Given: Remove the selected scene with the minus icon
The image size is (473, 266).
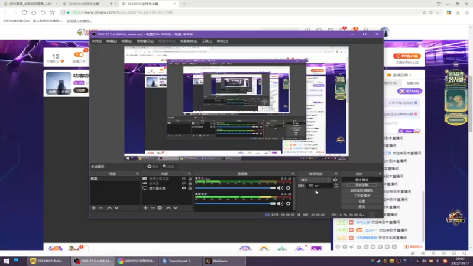Looking at the screenshot, I should tap(101, 208).
